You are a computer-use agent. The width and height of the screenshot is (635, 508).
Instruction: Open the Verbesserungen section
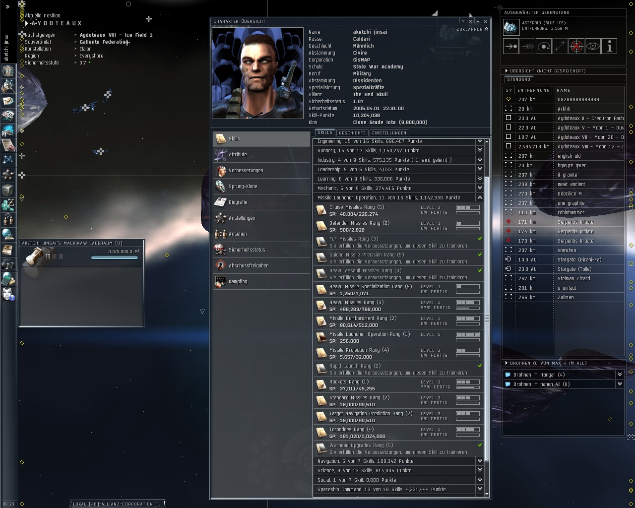click(x=261, y=171)
